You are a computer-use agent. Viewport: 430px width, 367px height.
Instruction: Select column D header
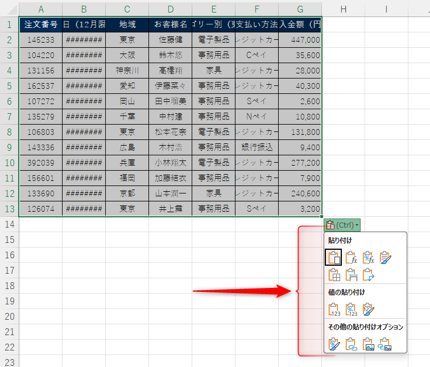point(170,9)
